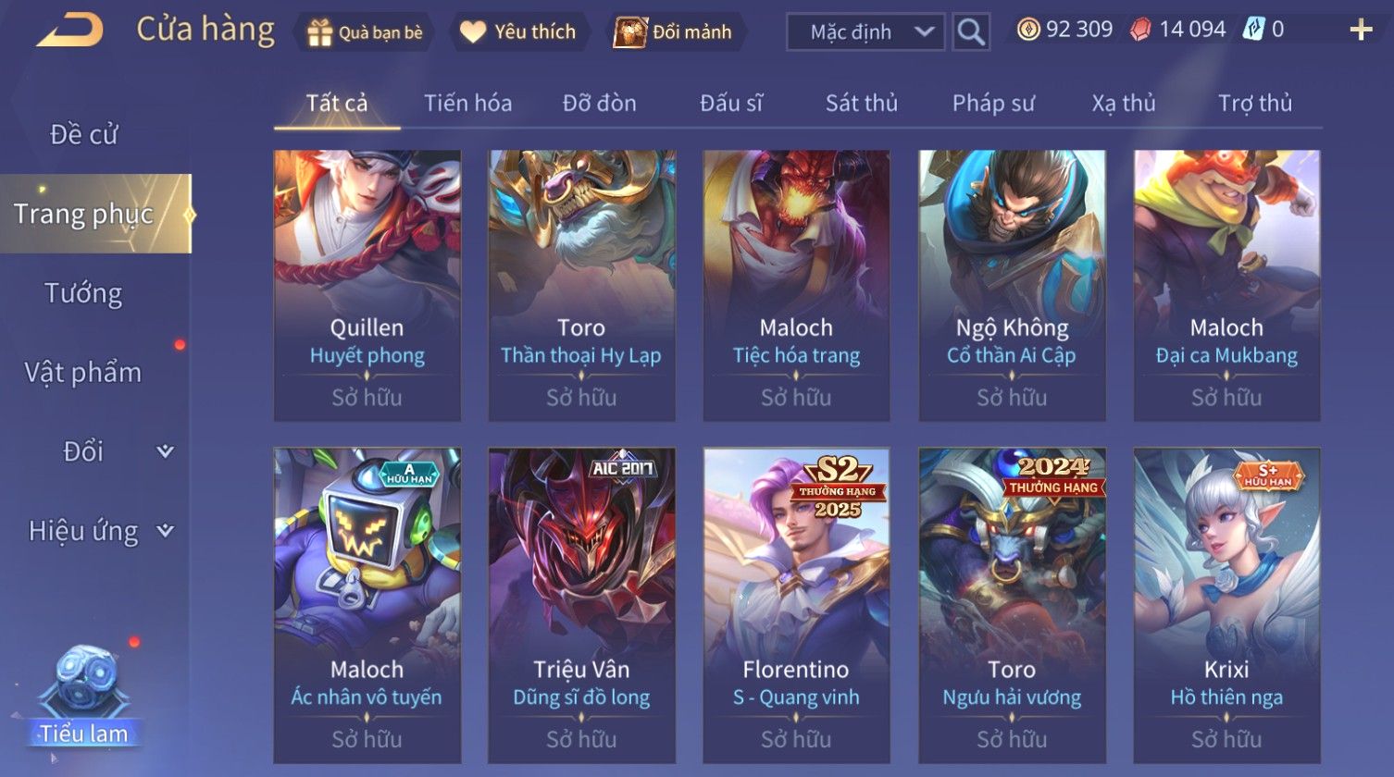Screen dimensions: 1394x777
Task: Switch to the Sát thủ tab
Action: pos(862,104)
